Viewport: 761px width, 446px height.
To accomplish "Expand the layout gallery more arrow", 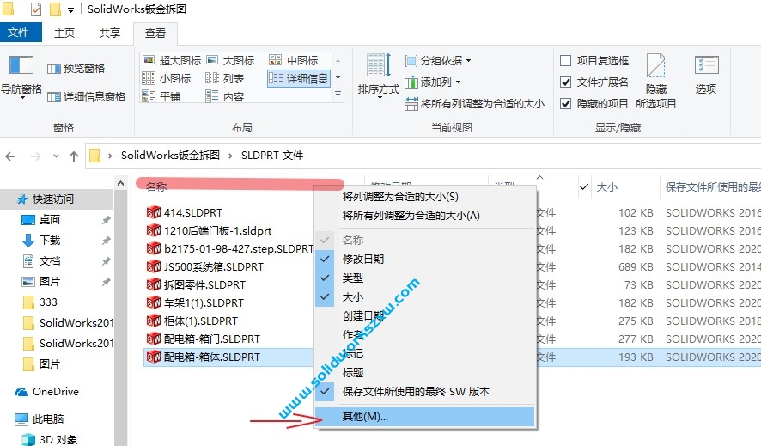I will (x=338, y=95).
